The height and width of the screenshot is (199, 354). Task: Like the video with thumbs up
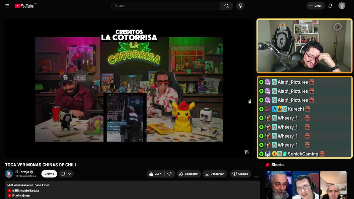[155, 174]
